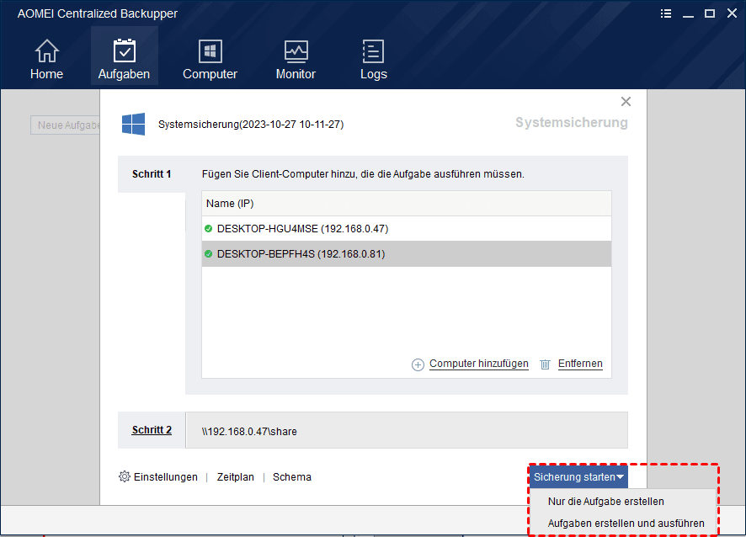This screenshot has height=537, width=746.
Task: Open the Schema settings
Action: click(x=291, y=477)
